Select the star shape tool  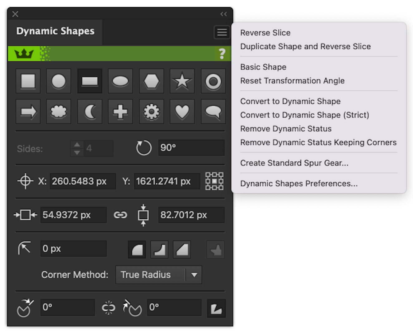182,81
